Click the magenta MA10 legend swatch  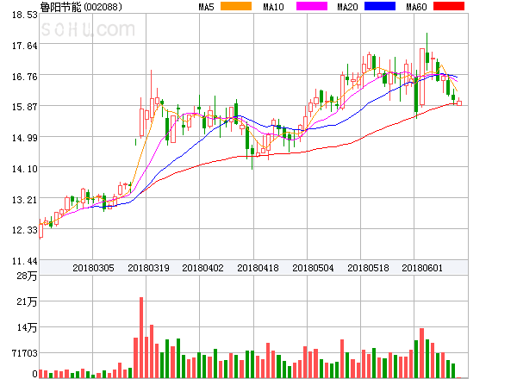[312, 6]
